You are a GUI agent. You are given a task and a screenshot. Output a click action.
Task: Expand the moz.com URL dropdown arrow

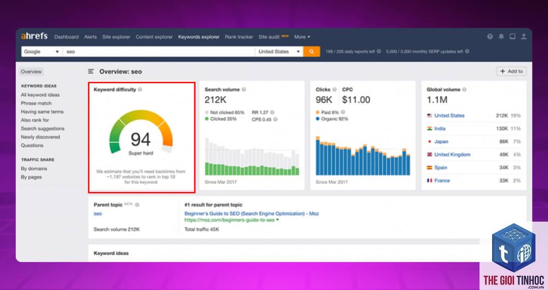coord(277,220)
